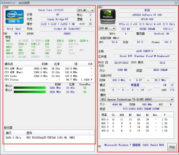Click the Intel B75 chipset field

[145, 56]
